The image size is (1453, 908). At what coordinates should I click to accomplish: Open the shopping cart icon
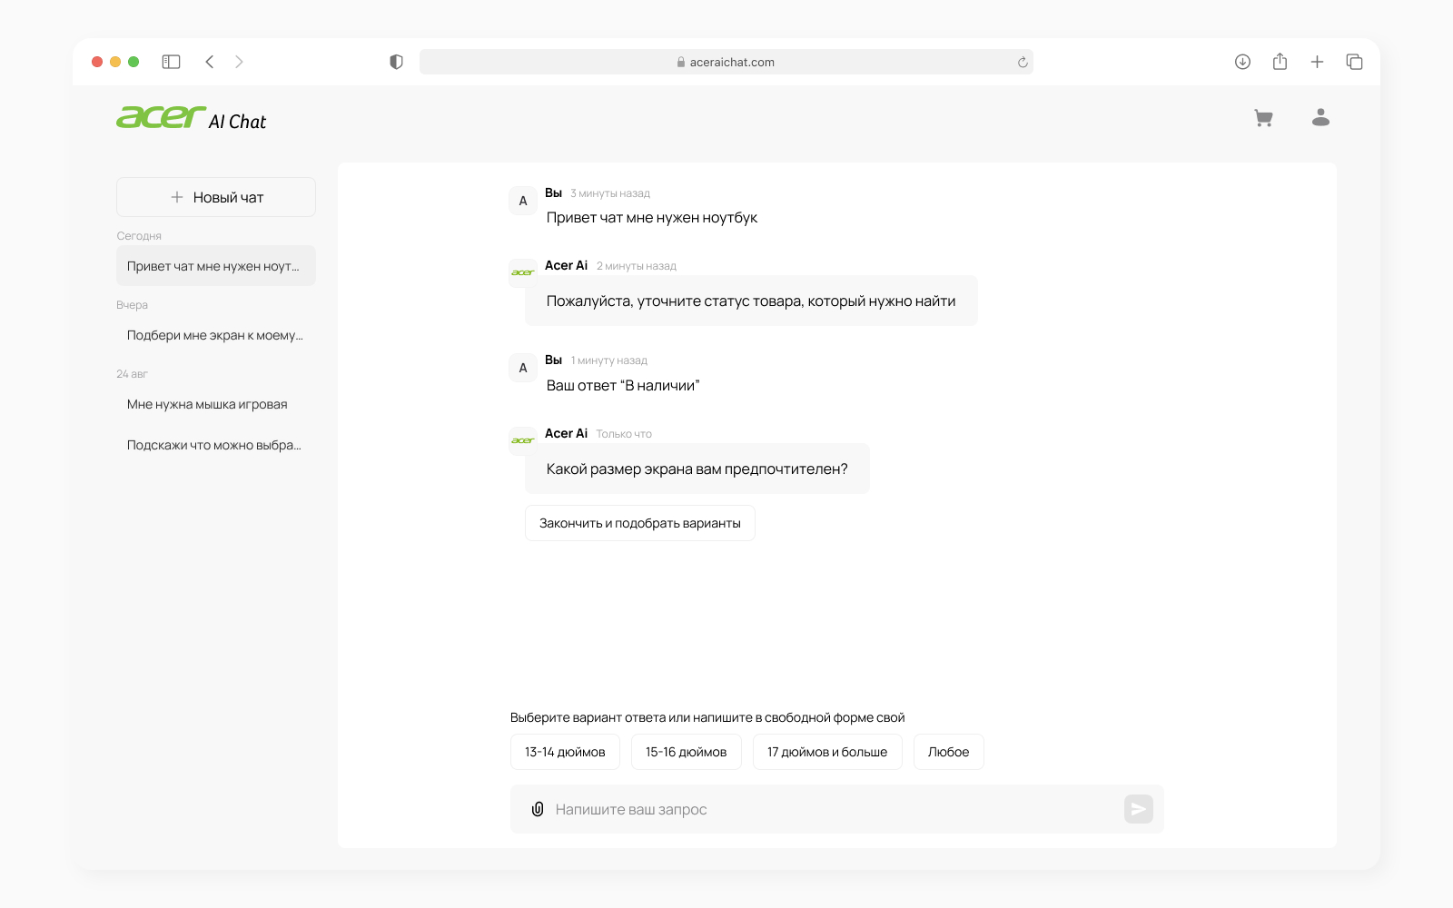1263,118
